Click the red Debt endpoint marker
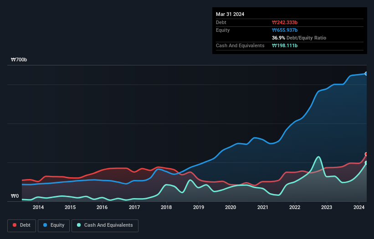The width and height of the screenshot is (374, 239). point(366,154)
